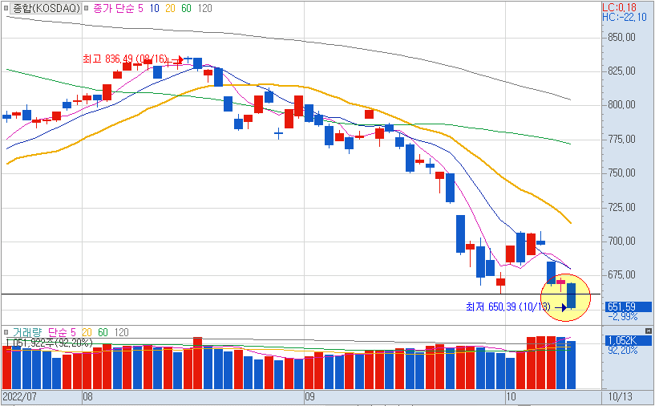Click the 800,00 price axis label
Image resolution: width=655 pixels, height=406 pixels.
pyautogui.click(x=621, y=105)
